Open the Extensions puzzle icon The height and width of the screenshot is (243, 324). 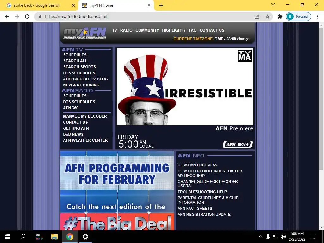coord(280,16)
